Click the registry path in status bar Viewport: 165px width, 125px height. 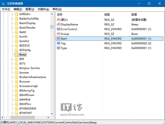pyautogui.click(x=49, y=123)
